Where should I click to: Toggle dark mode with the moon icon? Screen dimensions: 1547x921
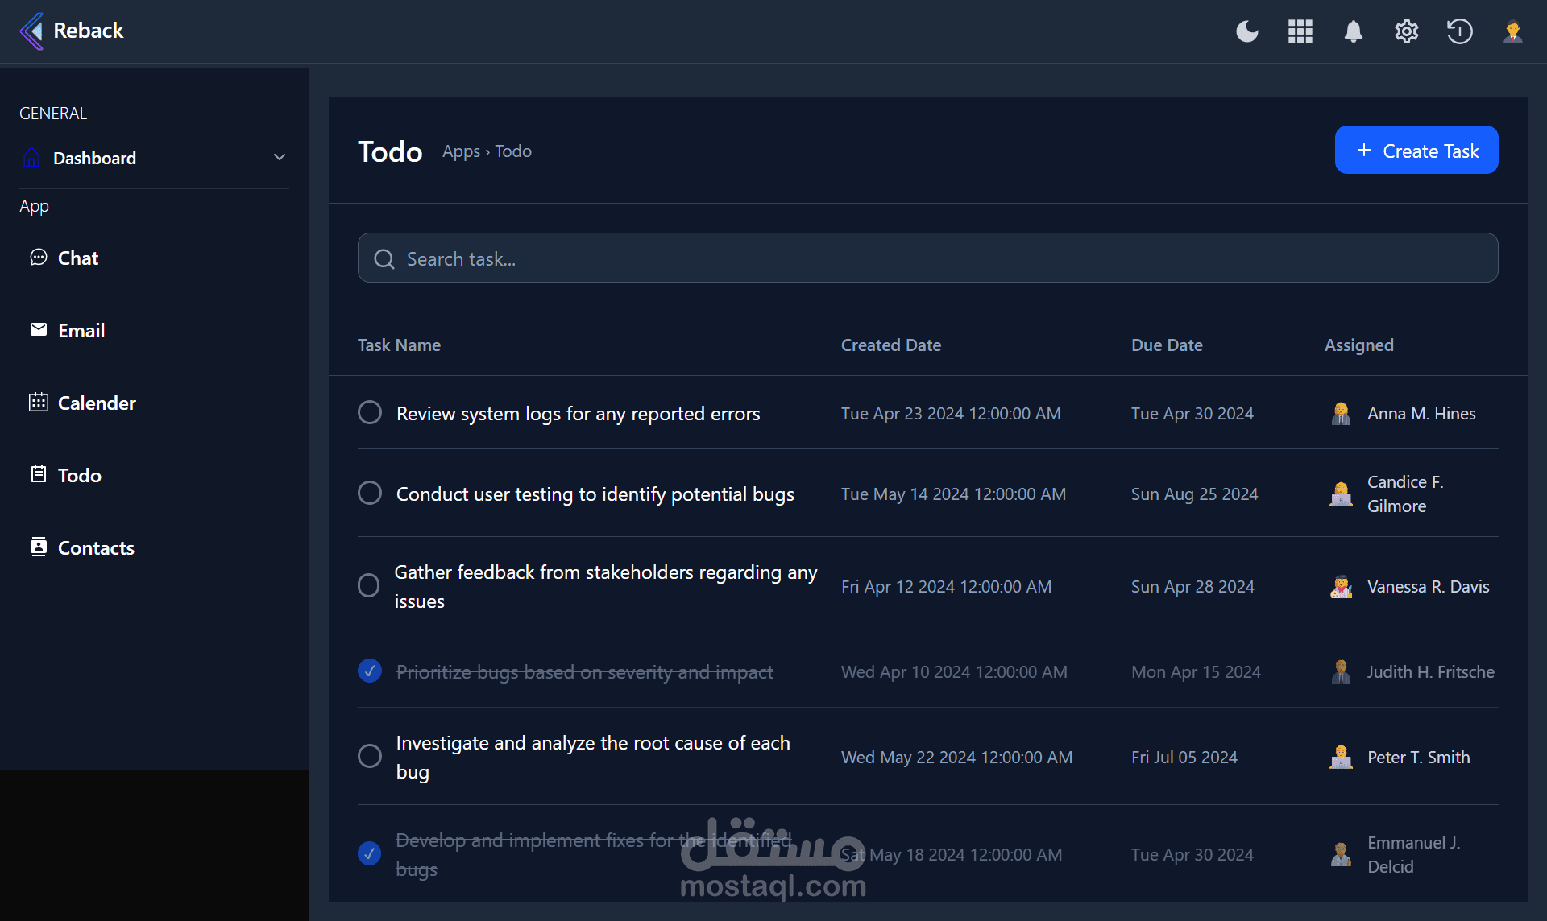1246,31
